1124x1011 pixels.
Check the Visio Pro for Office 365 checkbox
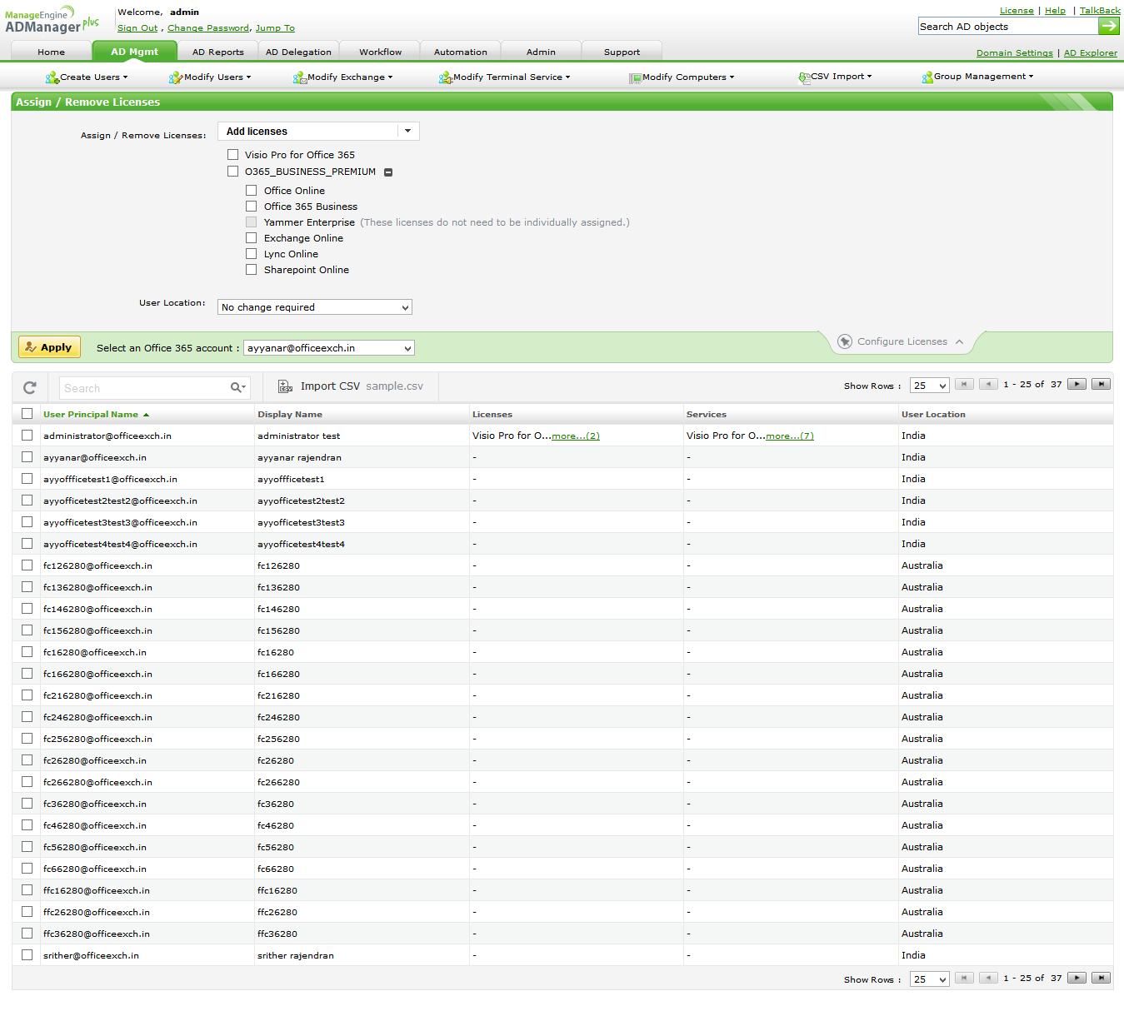233,155
